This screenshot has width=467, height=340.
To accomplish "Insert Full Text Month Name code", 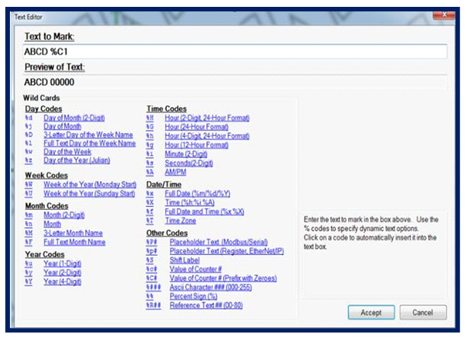I will click(x=74, y=242).
